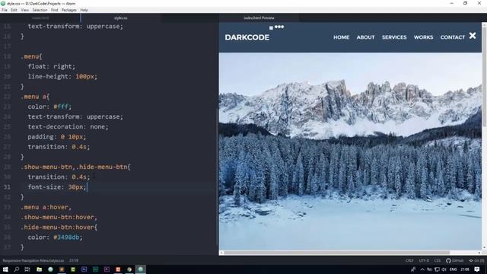Image resolution: width=487 pixels, height=274 pixels.
Task: Open the Edit menu
Action: tap(14, 10)
